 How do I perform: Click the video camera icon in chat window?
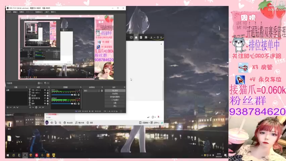(x=131, y=38)
